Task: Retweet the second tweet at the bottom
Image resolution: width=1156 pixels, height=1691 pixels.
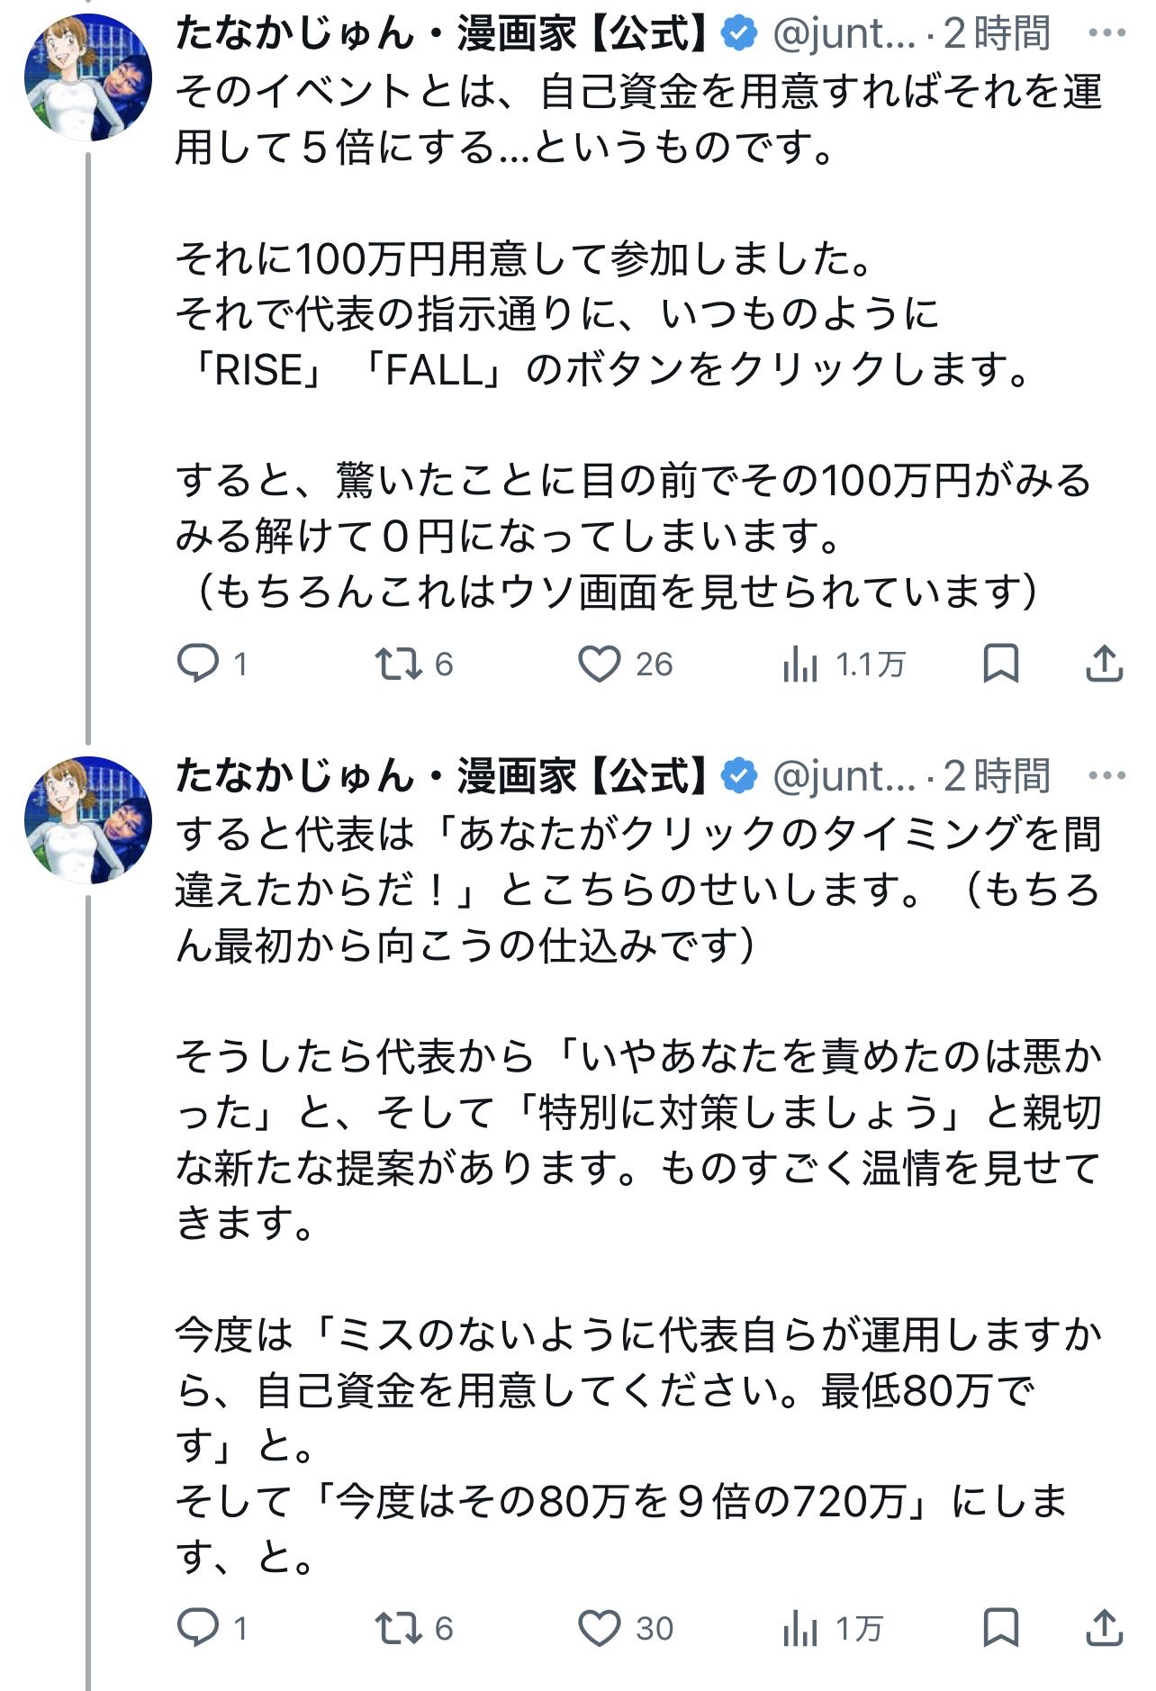Action: tap(398, 1628)
